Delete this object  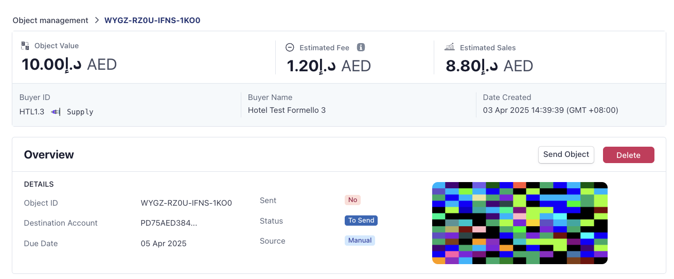click(x=628, y=155)
